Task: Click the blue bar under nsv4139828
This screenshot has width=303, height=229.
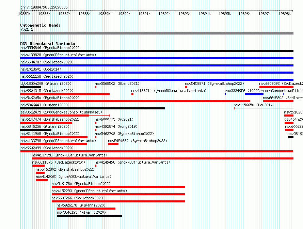Action: point(157,58)
